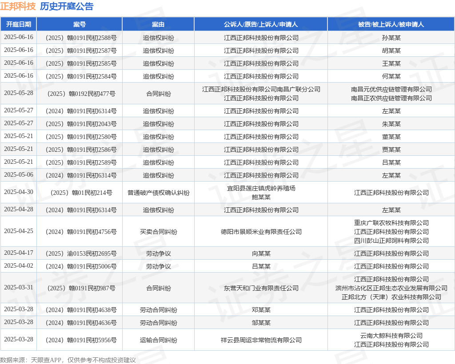Click defendant 云南大鲸科技有限公司

[391, 336]
